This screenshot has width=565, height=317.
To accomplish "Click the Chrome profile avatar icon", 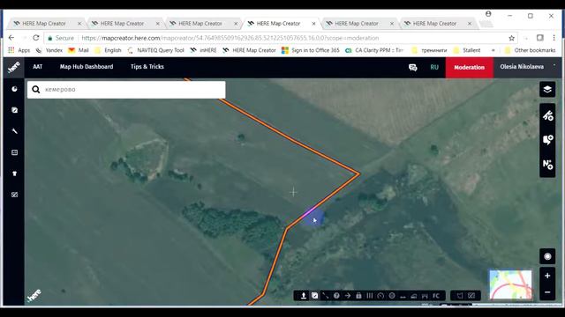I will coord(488,14).
